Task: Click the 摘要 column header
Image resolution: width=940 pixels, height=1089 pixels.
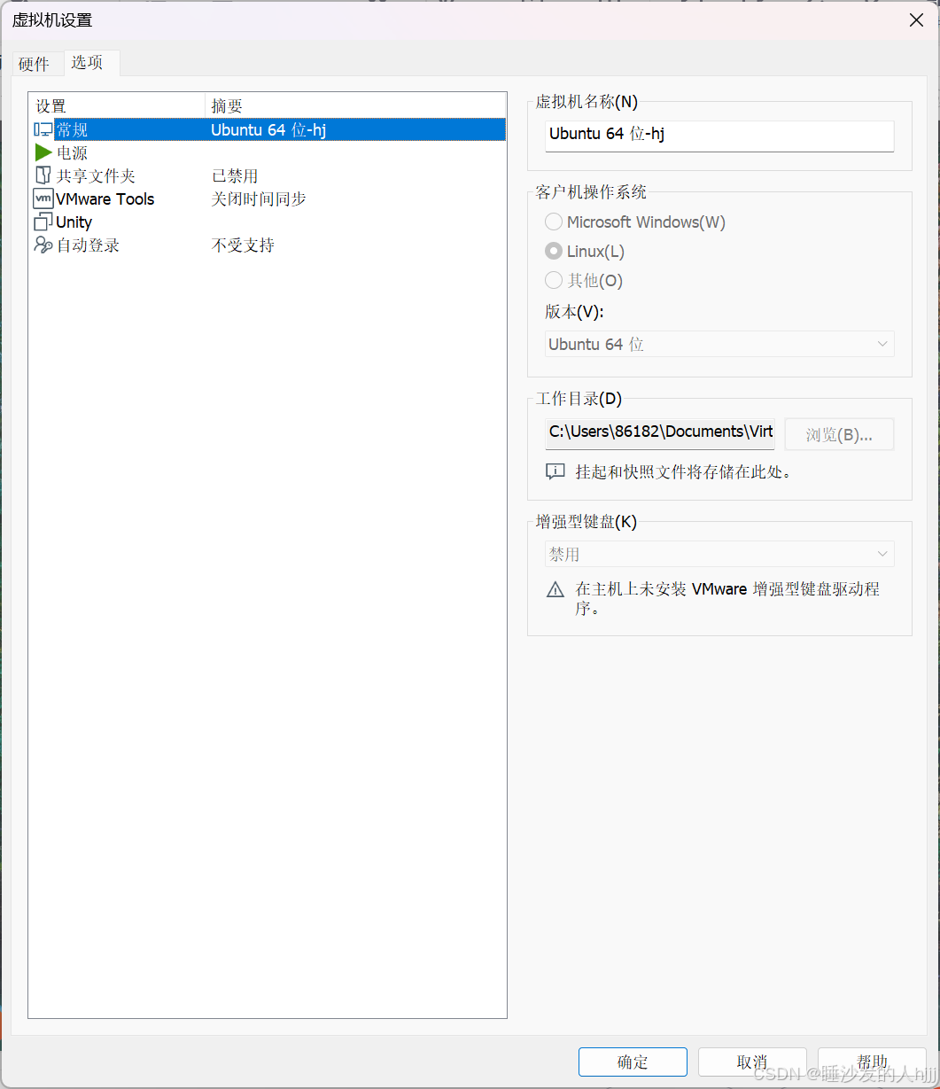Action: tap(355, 106)
